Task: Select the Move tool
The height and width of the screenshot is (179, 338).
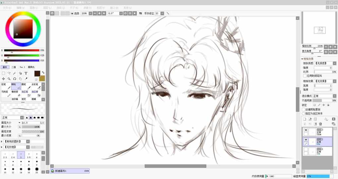Action: click(3, 79)
